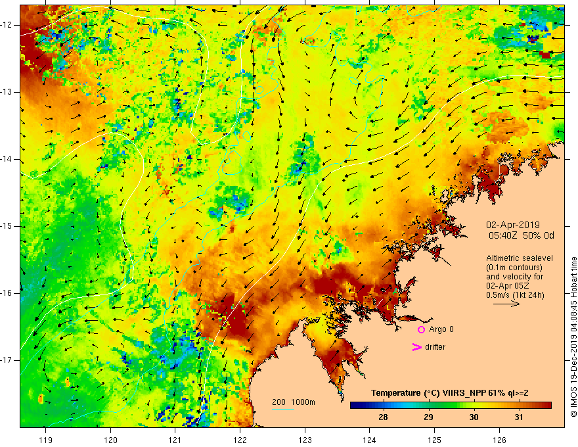Click longitude axis label 125
Viewport: 578px width, 447px height.
click(435, 440)
